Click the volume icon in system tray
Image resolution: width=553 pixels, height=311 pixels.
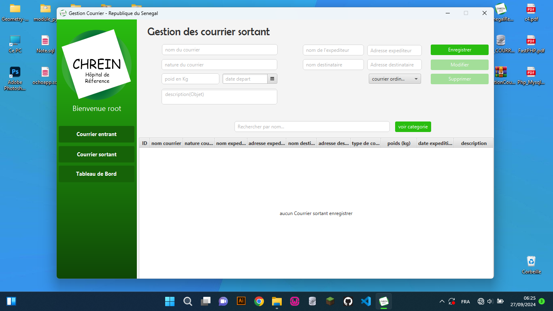[489, 301]
